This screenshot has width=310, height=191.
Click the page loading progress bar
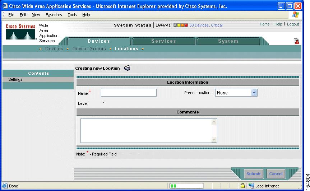(x=186, y=186)
